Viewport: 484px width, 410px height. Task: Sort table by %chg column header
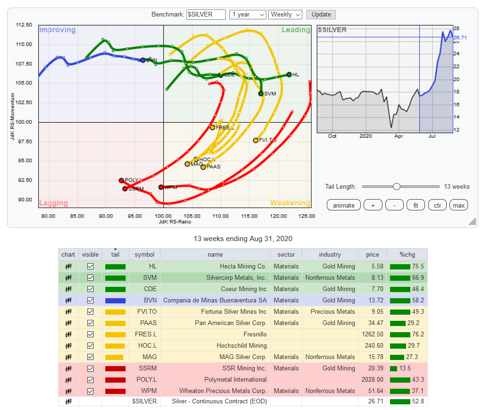click(407, 254)
